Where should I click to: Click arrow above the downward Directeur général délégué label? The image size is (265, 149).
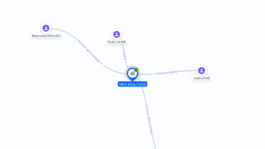point(146,103)
